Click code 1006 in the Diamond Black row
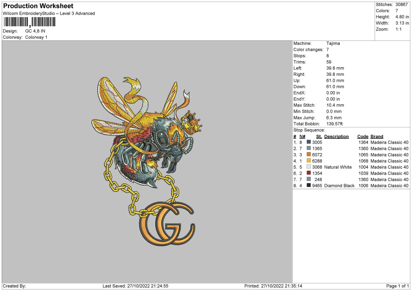This screenshot has height=291, width=412. (363, 186)
